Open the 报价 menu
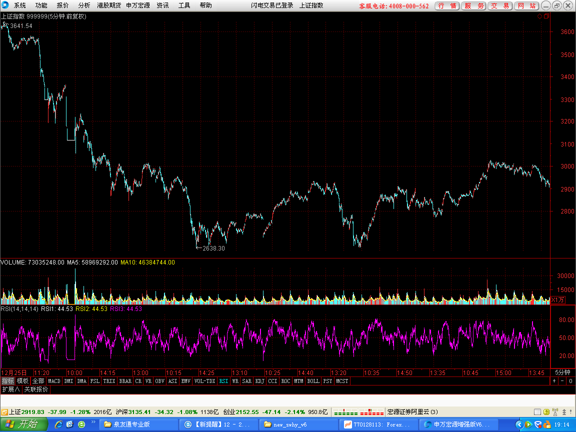 click(x=62, y=5)
